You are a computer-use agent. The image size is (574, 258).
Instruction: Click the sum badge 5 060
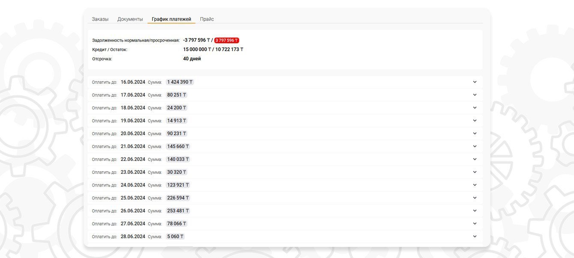pos(175,236)
